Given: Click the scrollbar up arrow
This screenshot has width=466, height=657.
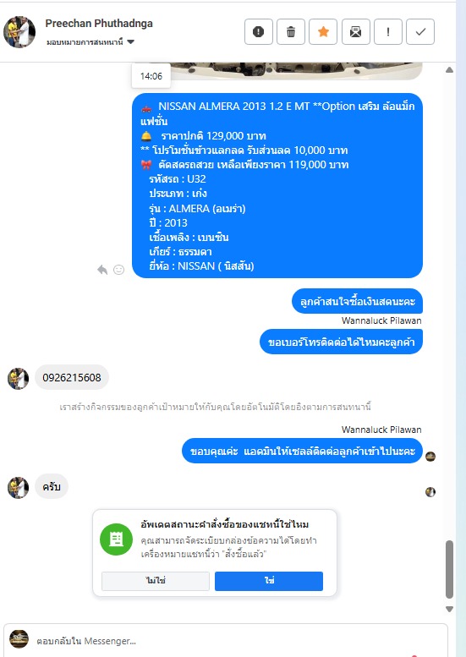Looking at the screenshot, I should tap(449, 70).
